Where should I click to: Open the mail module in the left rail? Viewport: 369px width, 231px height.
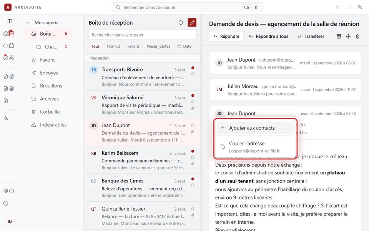11,33
